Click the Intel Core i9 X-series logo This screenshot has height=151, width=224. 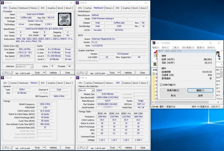pyautogui.click(x=65, y=19)
